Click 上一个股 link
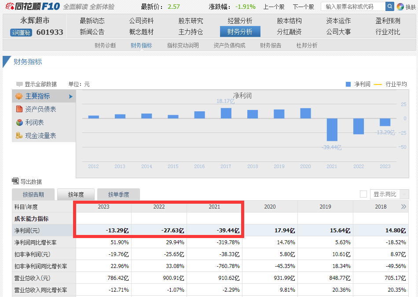 [x=274, y=7]
